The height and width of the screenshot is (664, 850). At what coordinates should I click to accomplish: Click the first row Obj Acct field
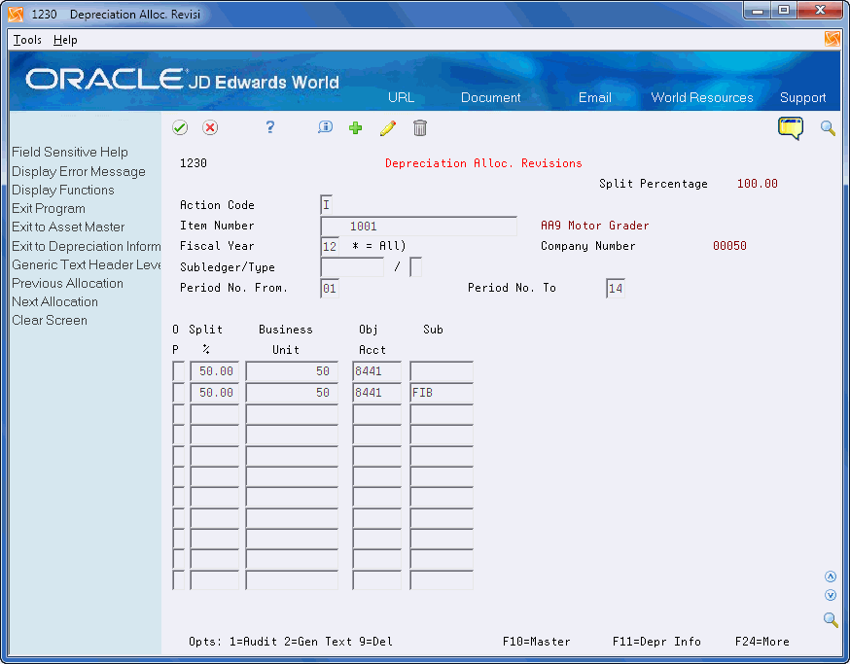(376, 371)
